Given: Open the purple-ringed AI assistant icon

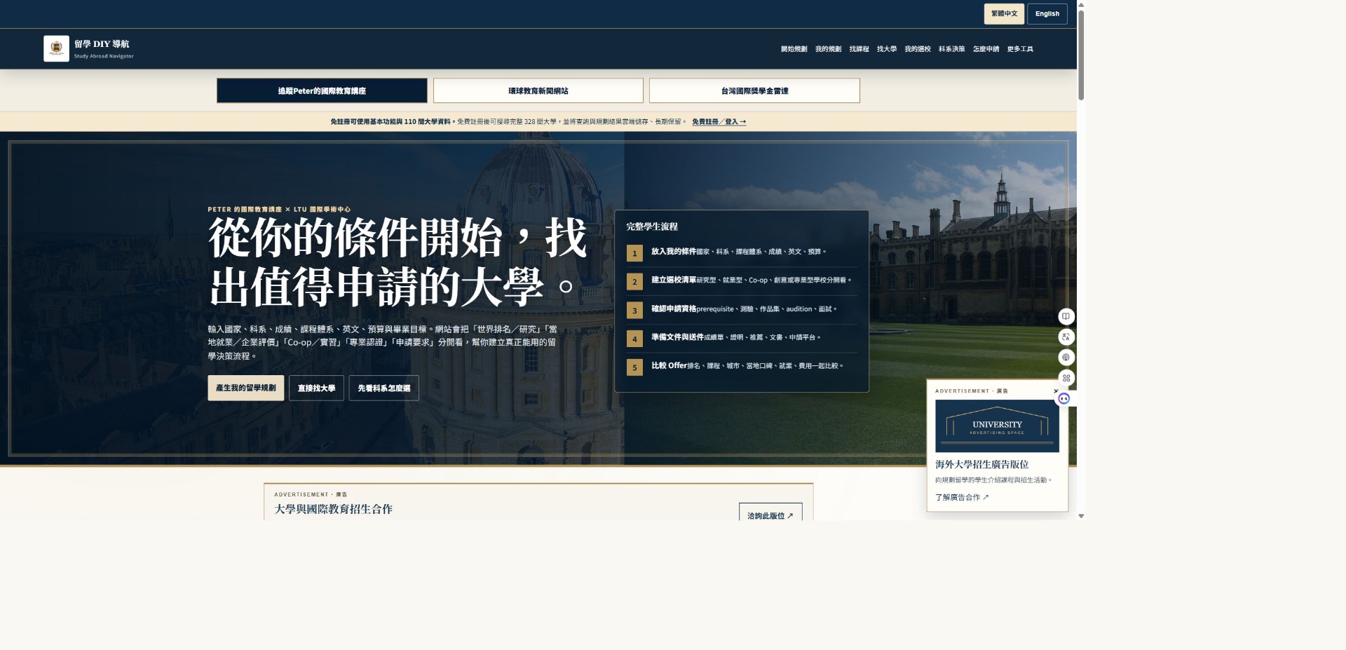Looking at the screenshot, I should click(1063, 398).
